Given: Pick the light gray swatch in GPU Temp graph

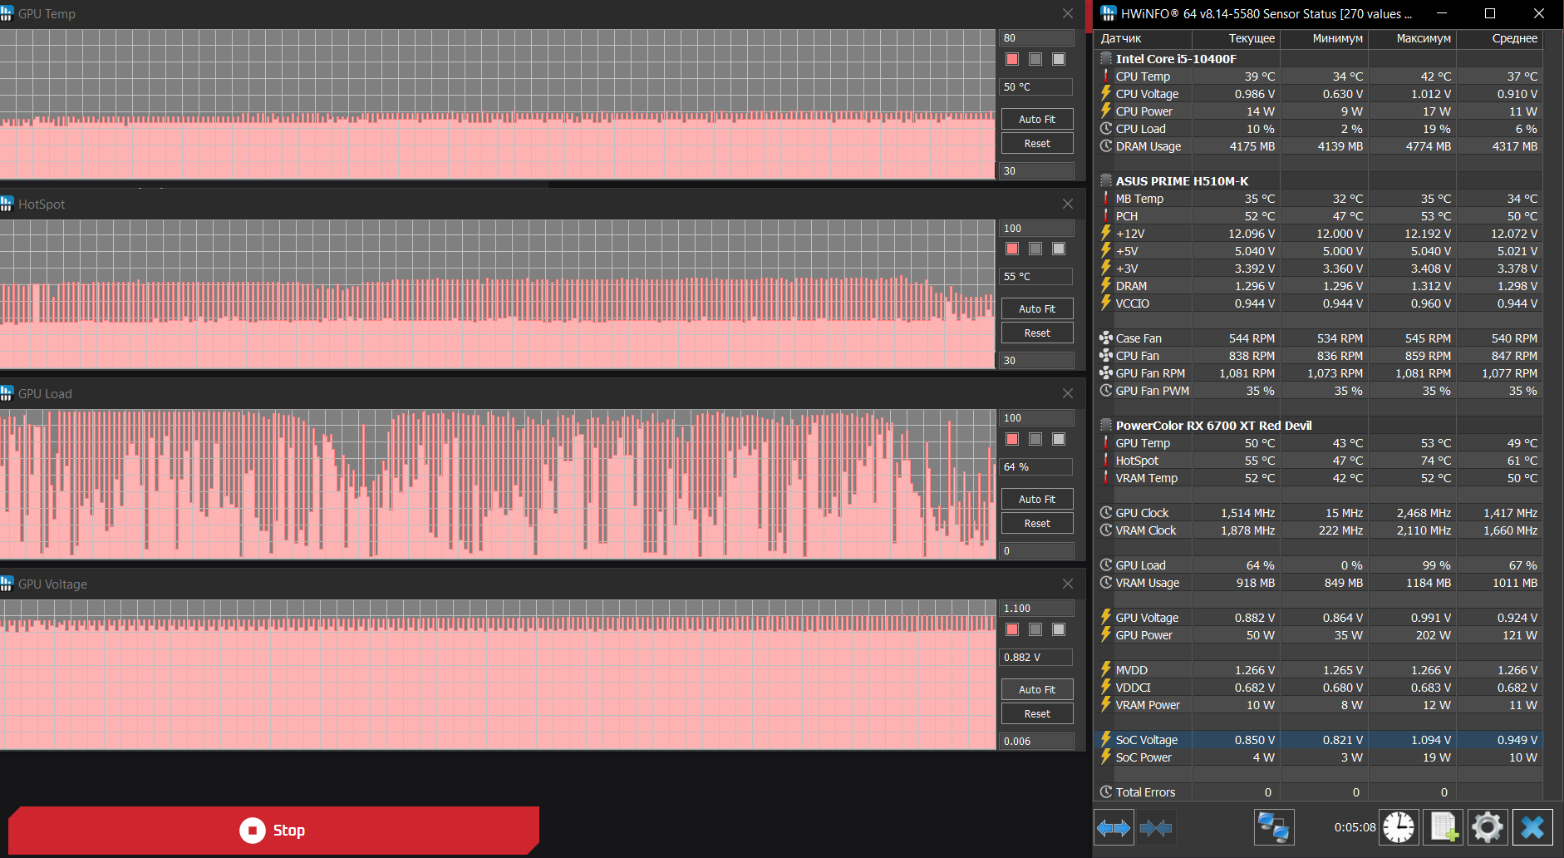Looking at the screenshot, I should [1059, 59].
